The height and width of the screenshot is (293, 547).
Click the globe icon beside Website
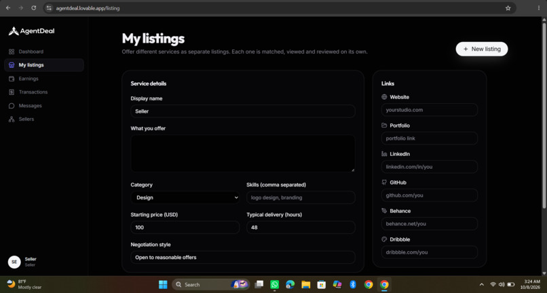[x=384, y=97]
